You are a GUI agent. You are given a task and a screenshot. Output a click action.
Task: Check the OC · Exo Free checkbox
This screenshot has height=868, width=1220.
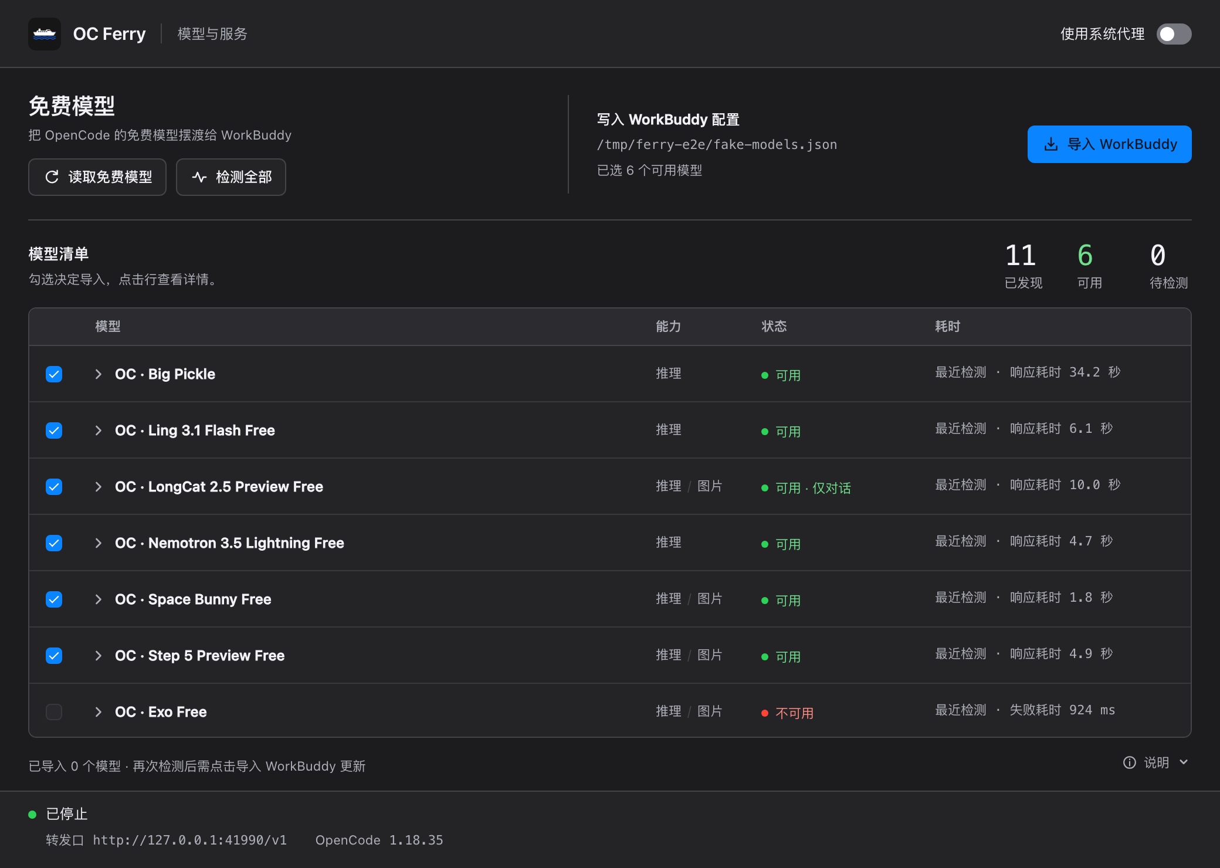tap(54, 712)
